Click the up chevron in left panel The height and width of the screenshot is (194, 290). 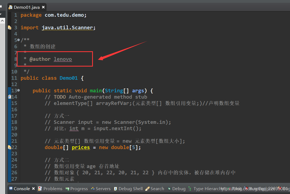tap(2, 21)
